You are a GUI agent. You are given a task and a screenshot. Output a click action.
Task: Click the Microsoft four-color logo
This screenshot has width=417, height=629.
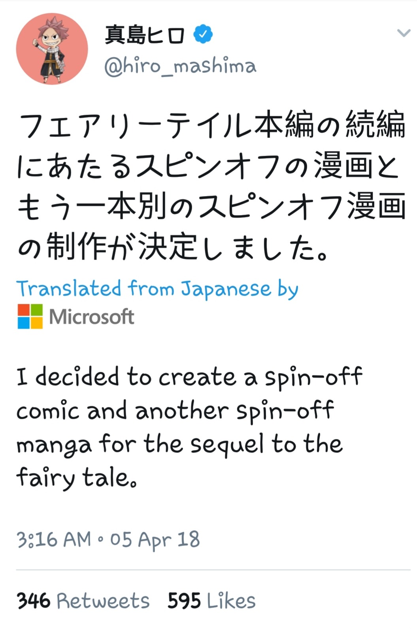pos(30,316)
